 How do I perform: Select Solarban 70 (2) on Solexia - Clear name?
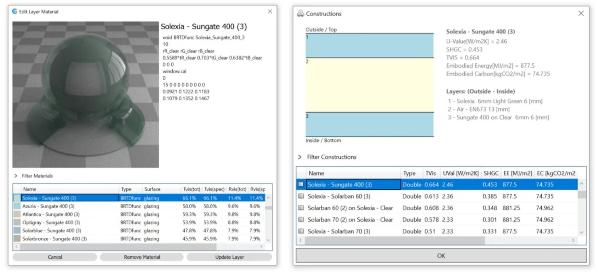350,220
